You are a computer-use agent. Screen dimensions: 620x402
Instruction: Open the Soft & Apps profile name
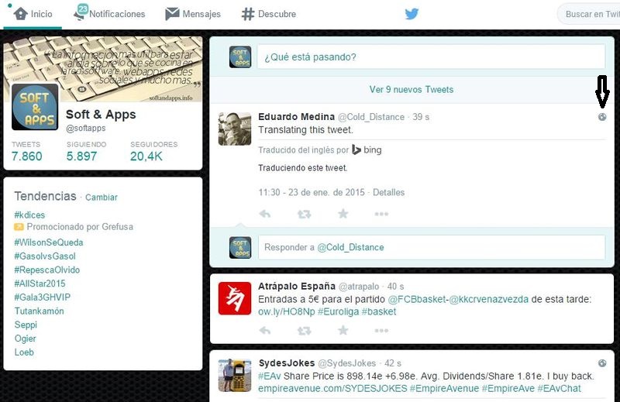(x=101, y=114)
